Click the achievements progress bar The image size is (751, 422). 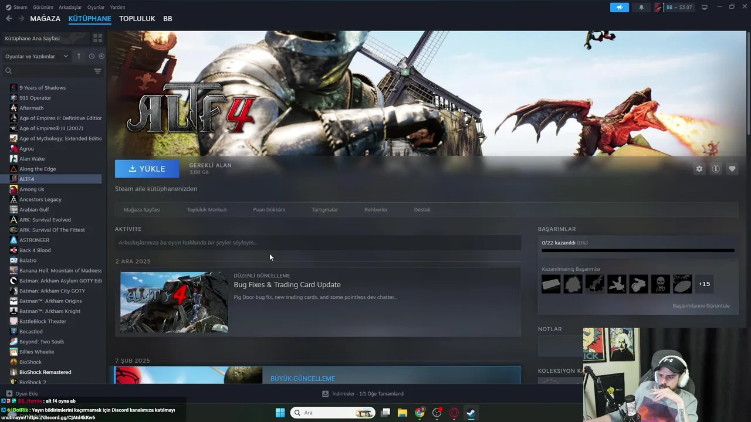(x=638, y=250)
